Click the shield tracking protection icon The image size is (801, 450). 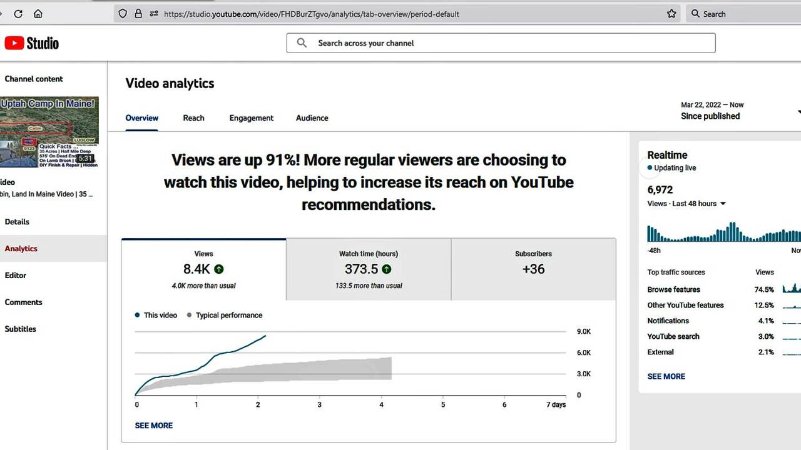click(x=123, y=14)
